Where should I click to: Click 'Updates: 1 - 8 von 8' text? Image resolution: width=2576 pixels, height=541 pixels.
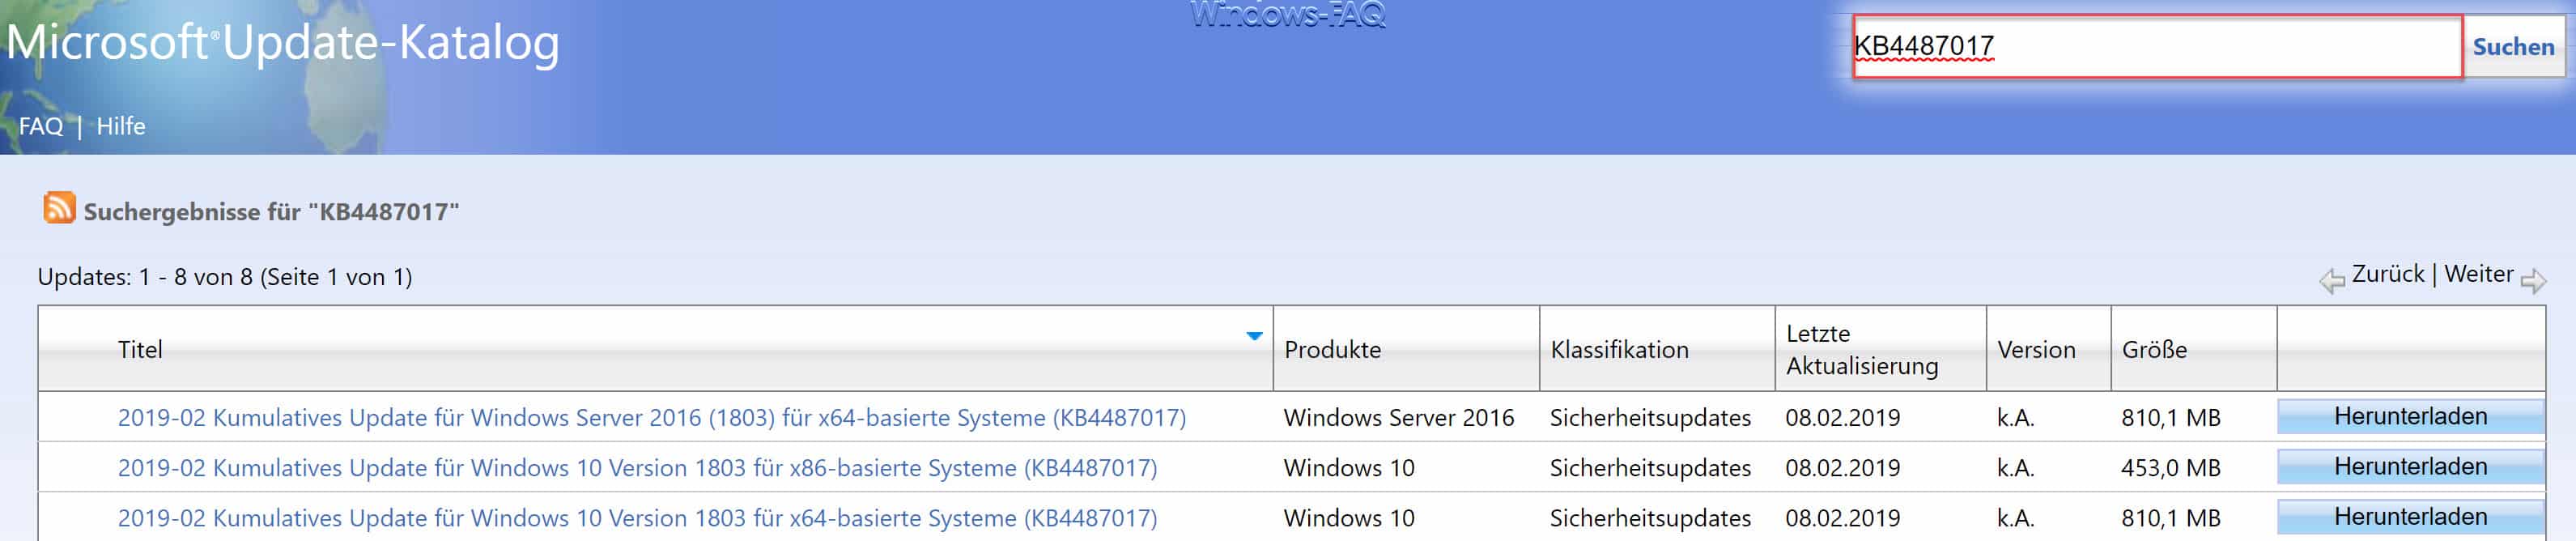pyautogui.click(x=224, y=277)
